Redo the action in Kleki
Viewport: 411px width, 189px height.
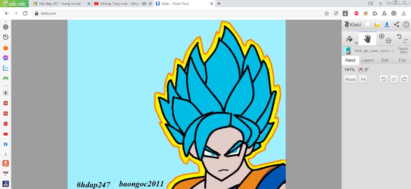[405, 41]
